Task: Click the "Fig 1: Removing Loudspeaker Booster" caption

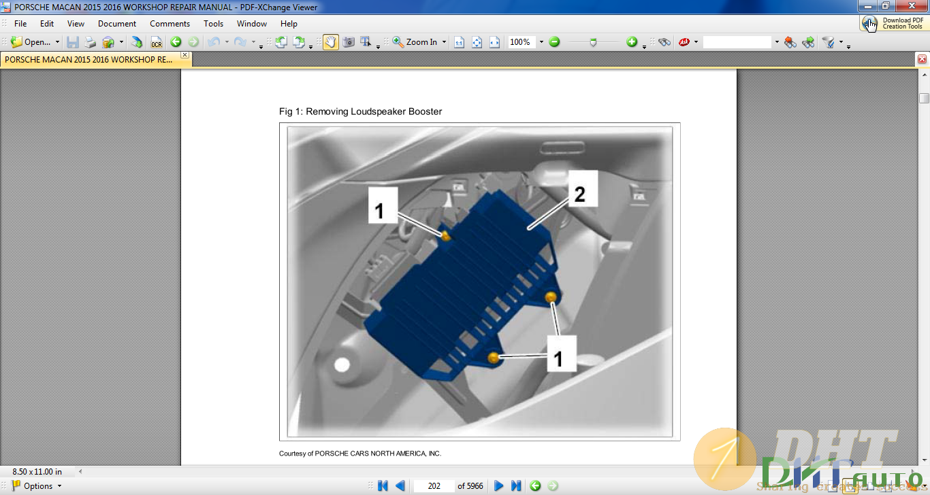Action: [x=360, y=112]
